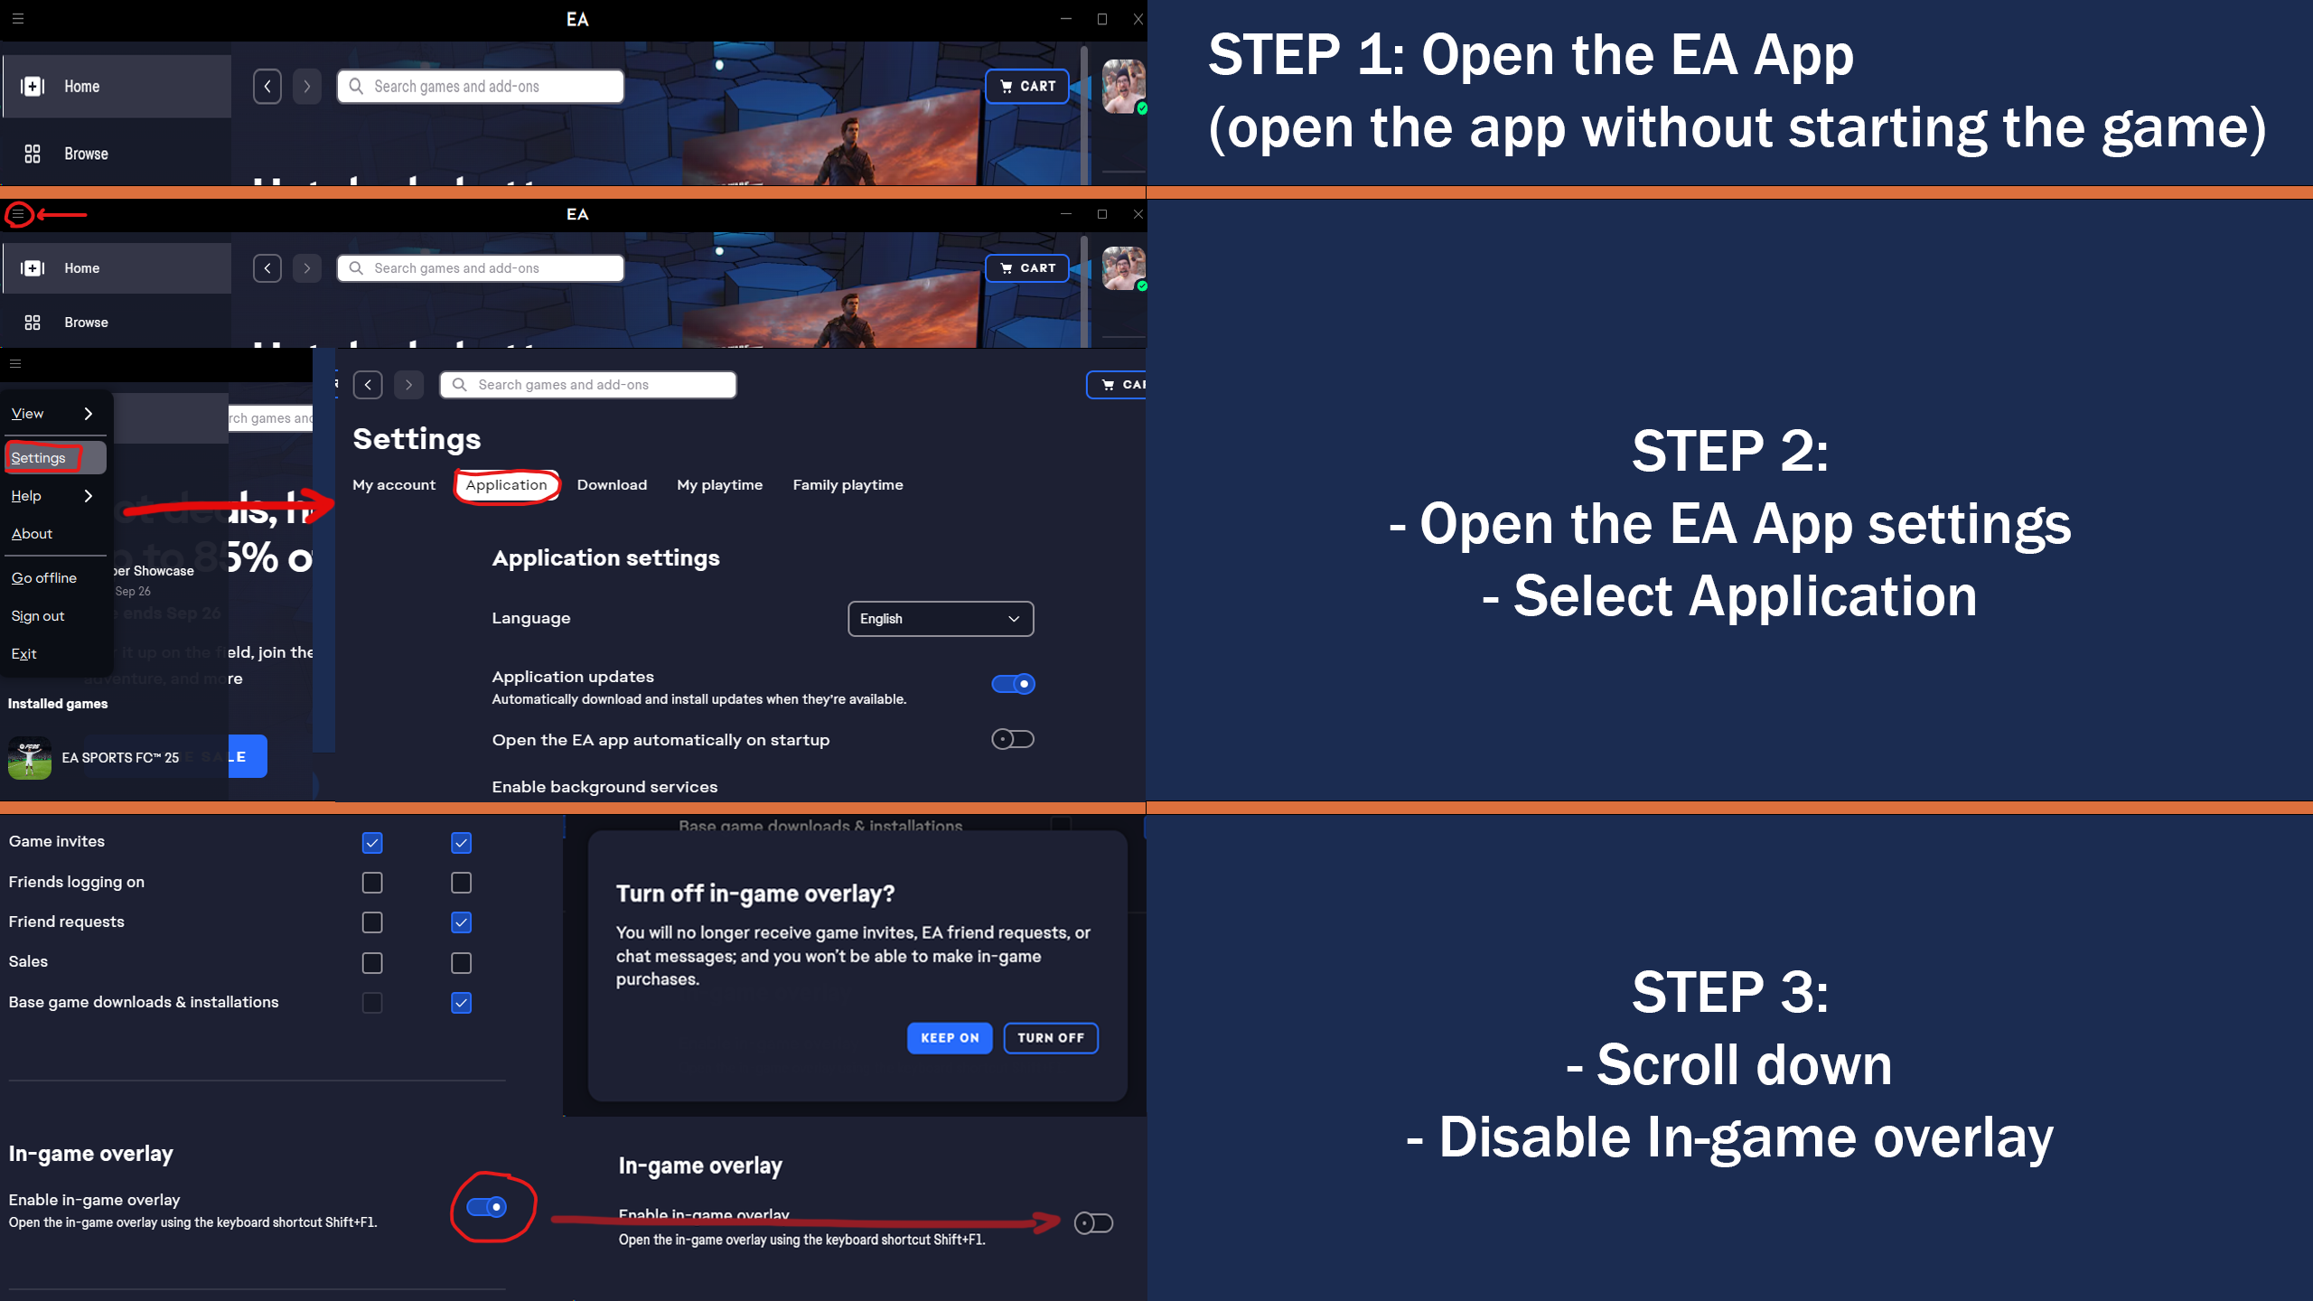2313x1301 pixels.
Task: Click the user avatar in top window
Action: [x=1124, y=87]
